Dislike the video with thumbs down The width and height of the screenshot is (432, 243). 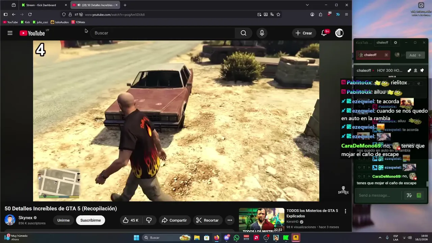pyautogui.click(x=149, y=220)
